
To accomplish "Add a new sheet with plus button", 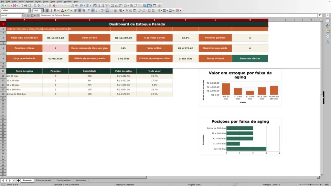I will (18, 180).
